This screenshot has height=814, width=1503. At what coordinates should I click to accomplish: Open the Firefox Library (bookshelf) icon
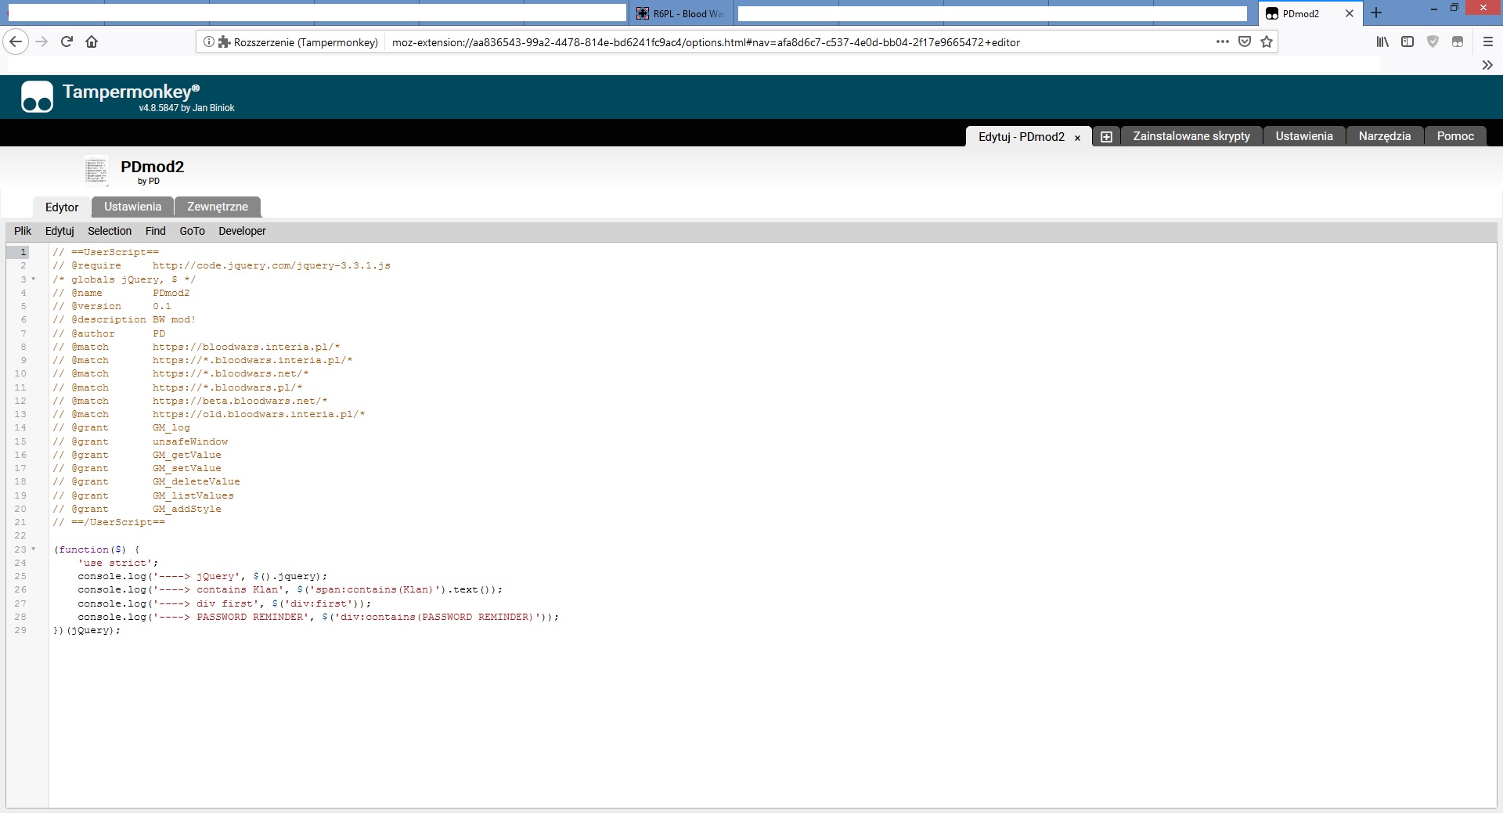tap(1382, 41)
